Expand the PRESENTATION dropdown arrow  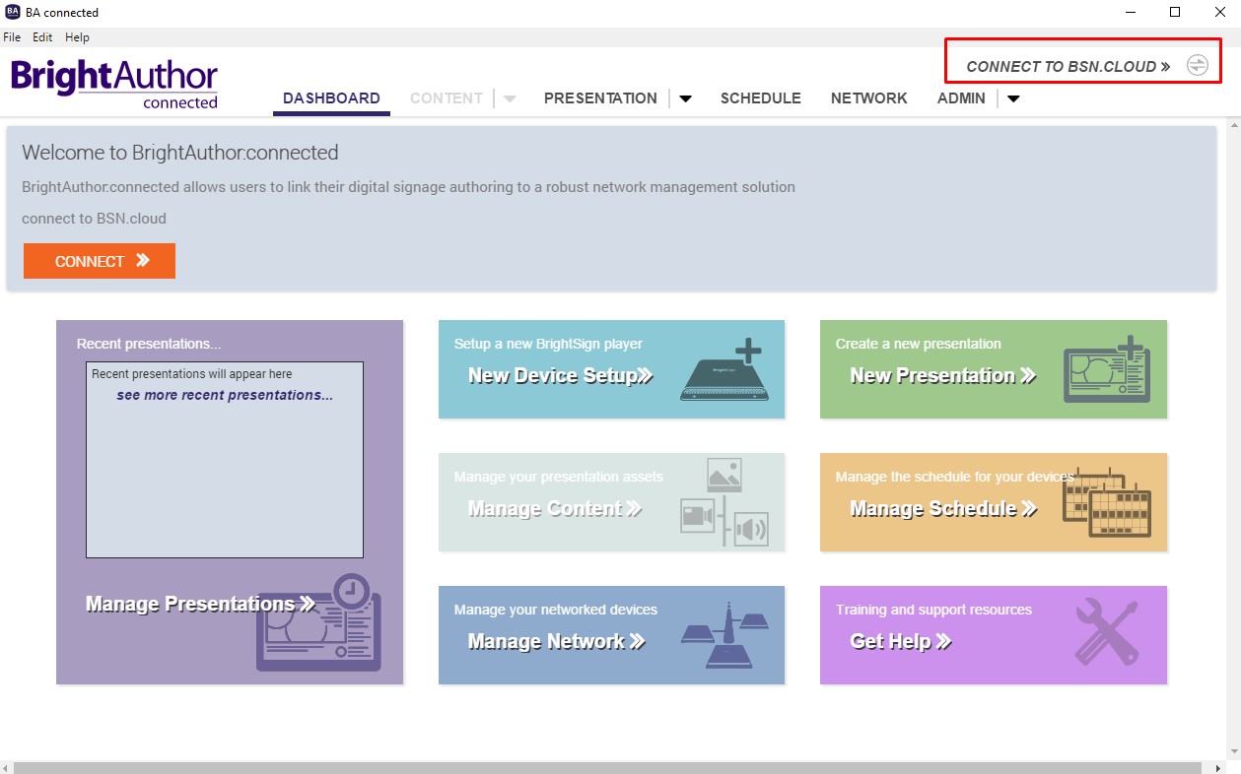click(x=685, y=98)
